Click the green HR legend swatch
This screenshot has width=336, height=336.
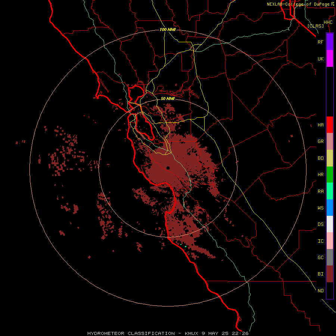coord(330,175)
